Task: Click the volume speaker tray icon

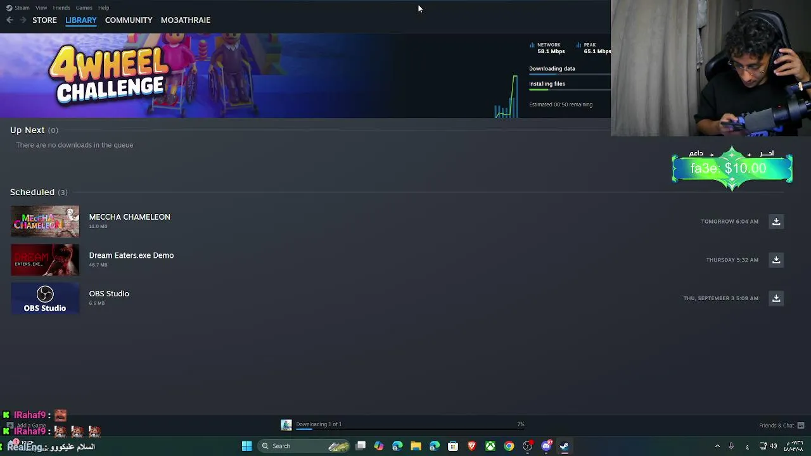Action: coord(773,446)
